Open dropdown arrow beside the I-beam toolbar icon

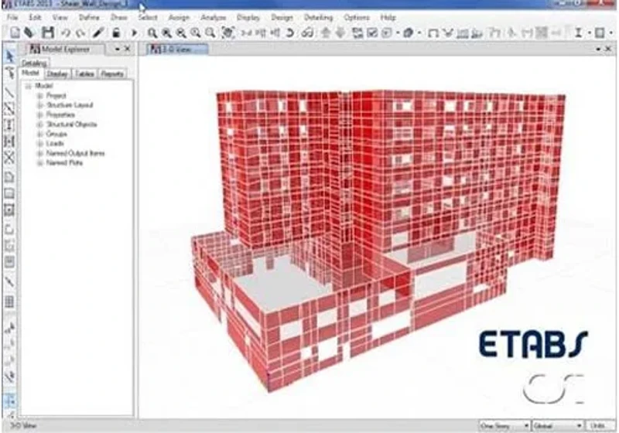pos(589,33)
